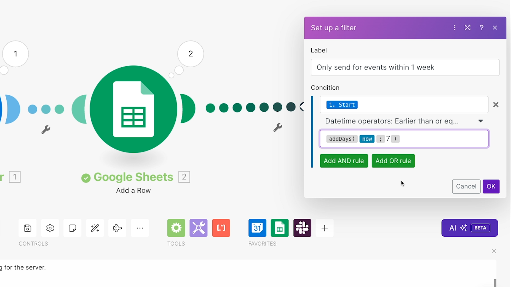The width and height of the screenshot is (511, 287).
Task: Add a favorite with the plus button
Action: click(324, 228)
